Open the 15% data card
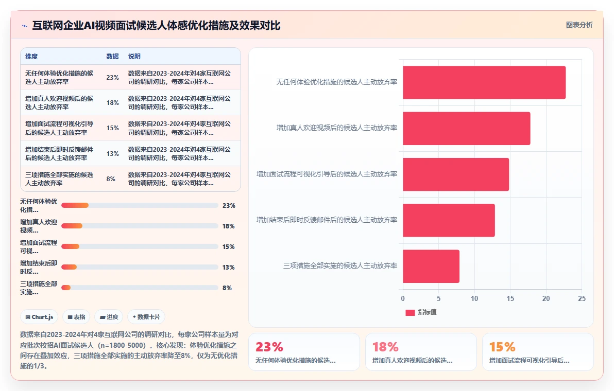The image size is (614, 391). (538, 352)
